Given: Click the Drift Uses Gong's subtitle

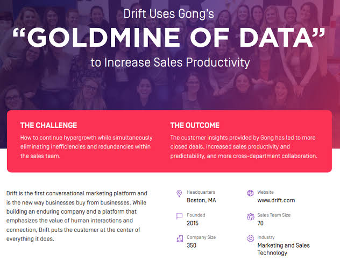Looking at the screenshot, I should tap(169, 14).
